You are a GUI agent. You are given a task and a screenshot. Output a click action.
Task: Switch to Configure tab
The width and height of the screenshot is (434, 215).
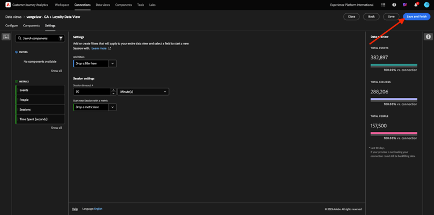click(x=12, y=25)
